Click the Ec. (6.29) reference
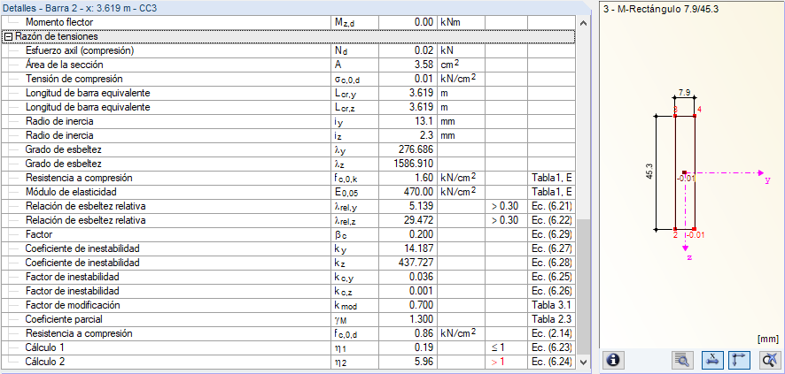The width and height of the screenshot is (785, 374). pos(552,234)
